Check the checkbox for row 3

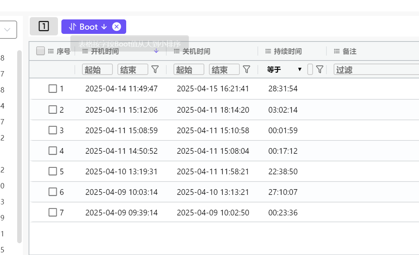[x=53, y=130]
